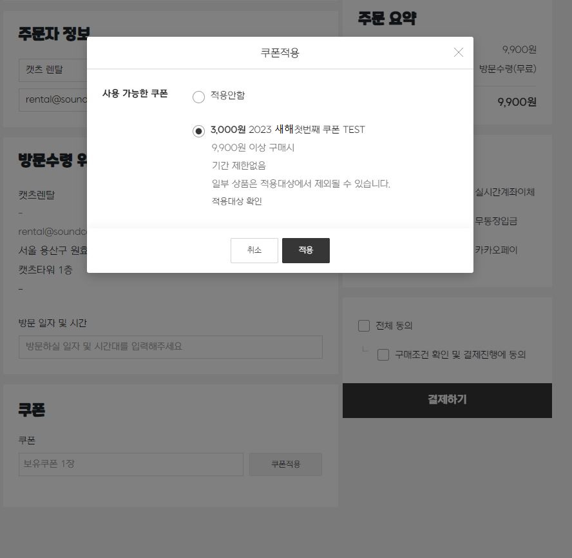This screenshot has height=558, width=572.
Task: Click the 쿠폰적용 dialog title
Action: [x=280, y=53]
